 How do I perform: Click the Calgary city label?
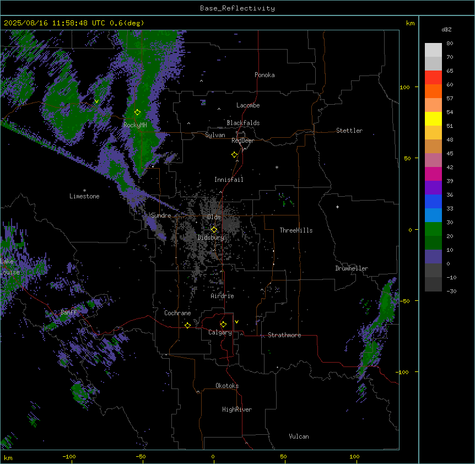coord(220,332)
